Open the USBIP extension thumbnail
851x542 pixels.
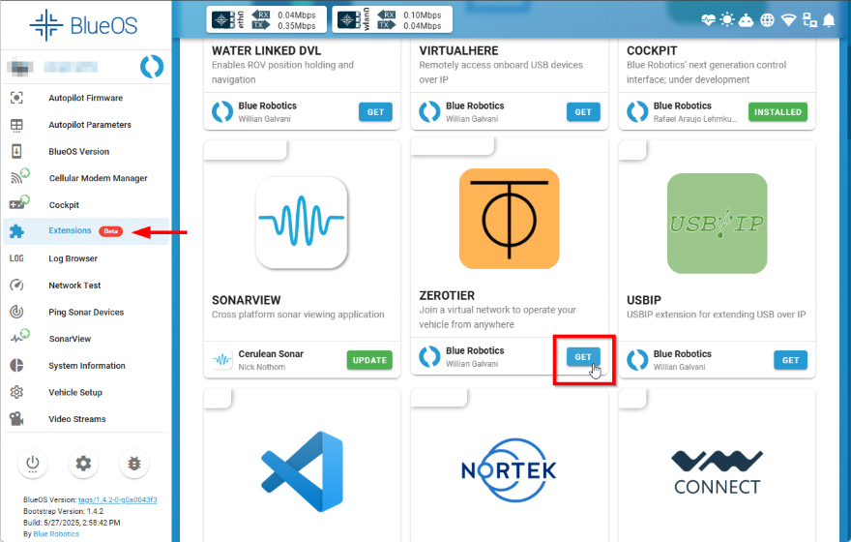(717, 224)
